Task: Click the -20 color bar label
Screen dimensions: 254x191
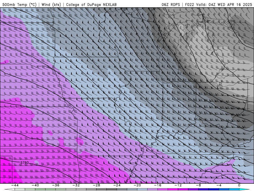Action: (137, 185)
